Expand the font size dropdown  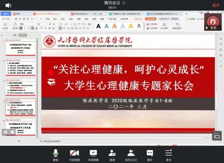pos(47,24)
